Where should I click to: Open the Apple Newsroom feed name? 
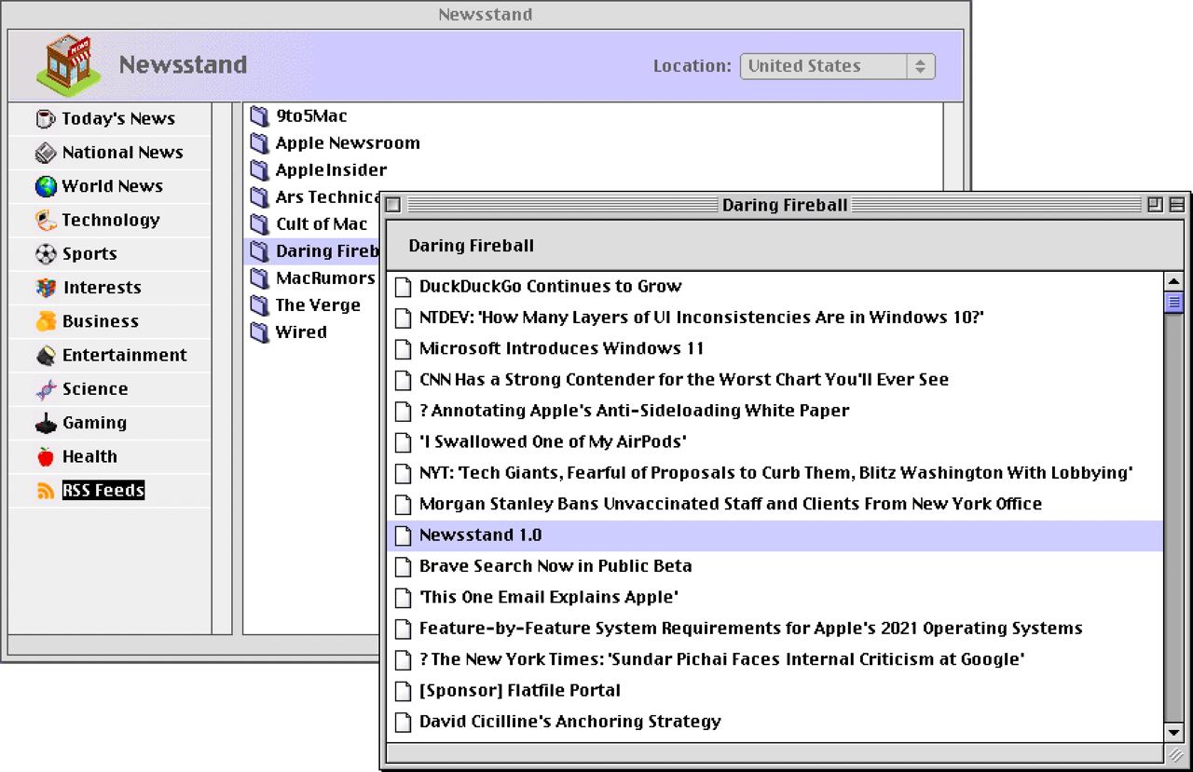pyautogui.click(x=348, y=142)
